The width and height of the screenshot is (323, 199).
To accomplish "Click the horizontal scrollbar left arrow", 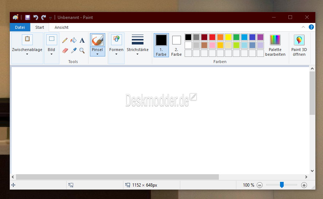I will [x=13, y=177].
